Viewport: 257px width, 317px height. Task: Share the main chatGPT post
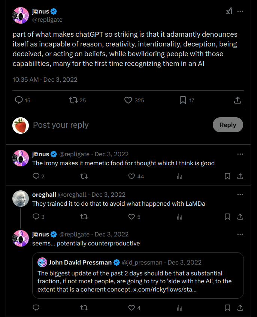[237, 100]
